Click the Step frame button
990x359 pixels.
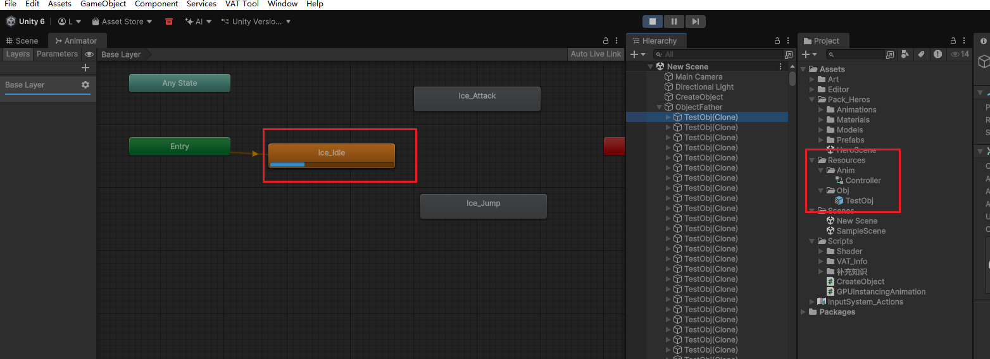coord(695,21)
